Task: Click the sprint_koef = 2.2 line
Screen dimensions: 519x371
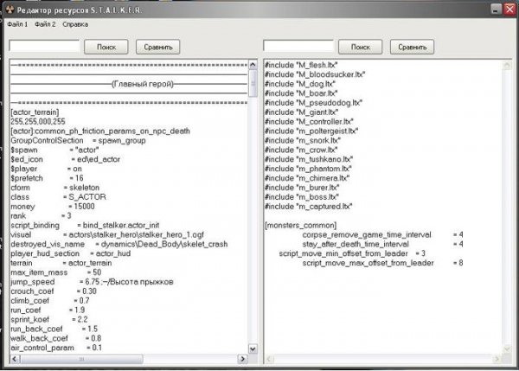Action: tap(49, 319)
